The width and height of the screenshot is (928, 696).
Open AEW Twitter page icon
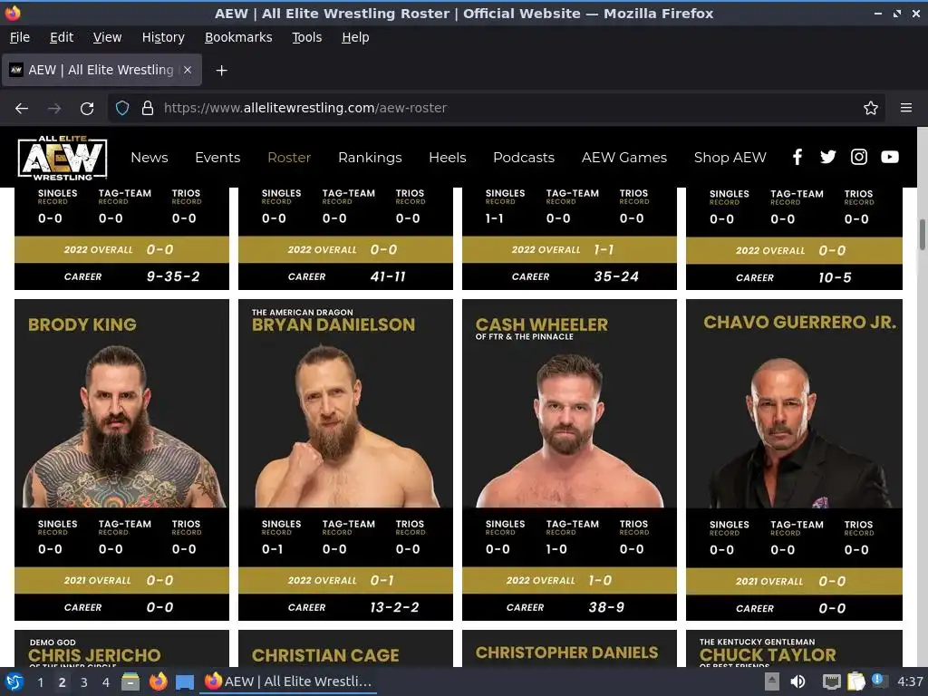click(x=828, y=157)
